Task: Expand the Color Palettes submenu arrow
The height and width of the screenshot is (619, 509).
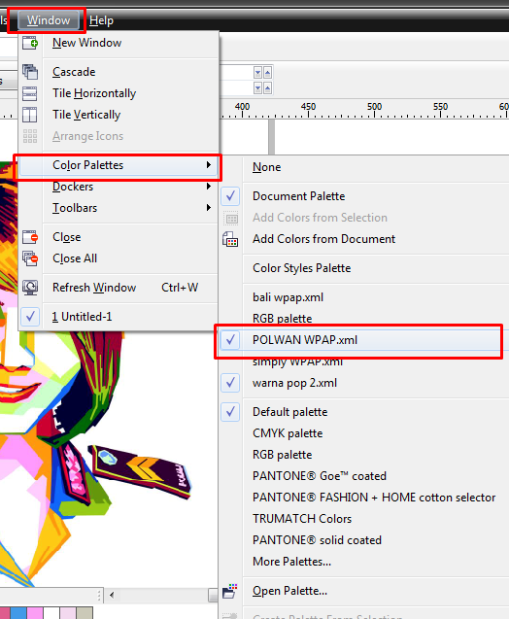Action: tap(208, 165)
